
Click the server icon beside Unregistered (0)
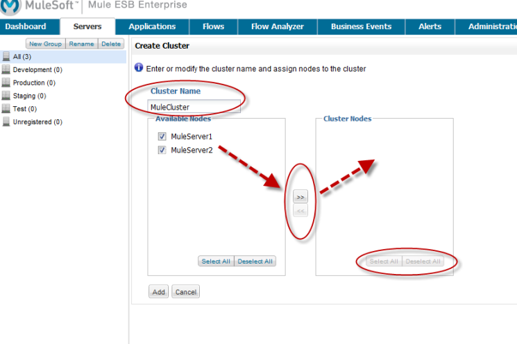point(6,121)
